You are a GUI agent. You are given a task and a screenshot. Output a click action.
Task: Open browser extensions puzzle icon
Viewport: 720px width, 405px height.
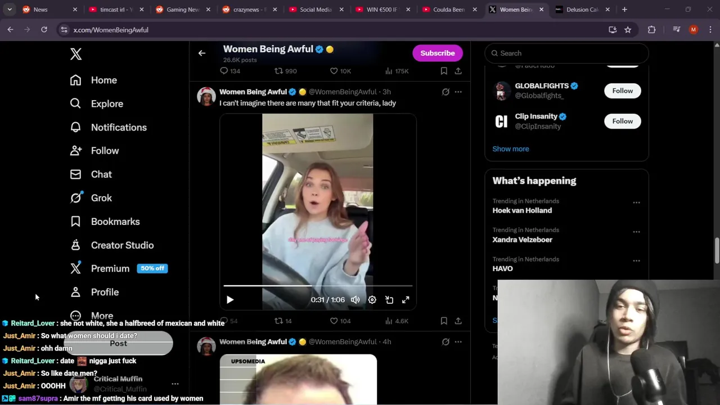point(652,30)
